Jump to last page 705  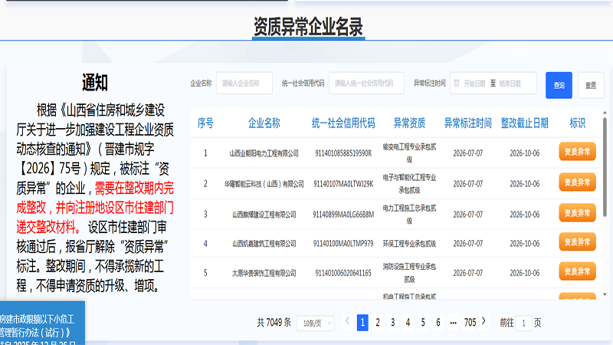470,323
